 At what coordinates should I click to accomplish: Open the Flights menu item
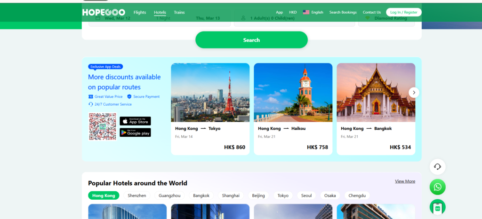tap(140, 12)
